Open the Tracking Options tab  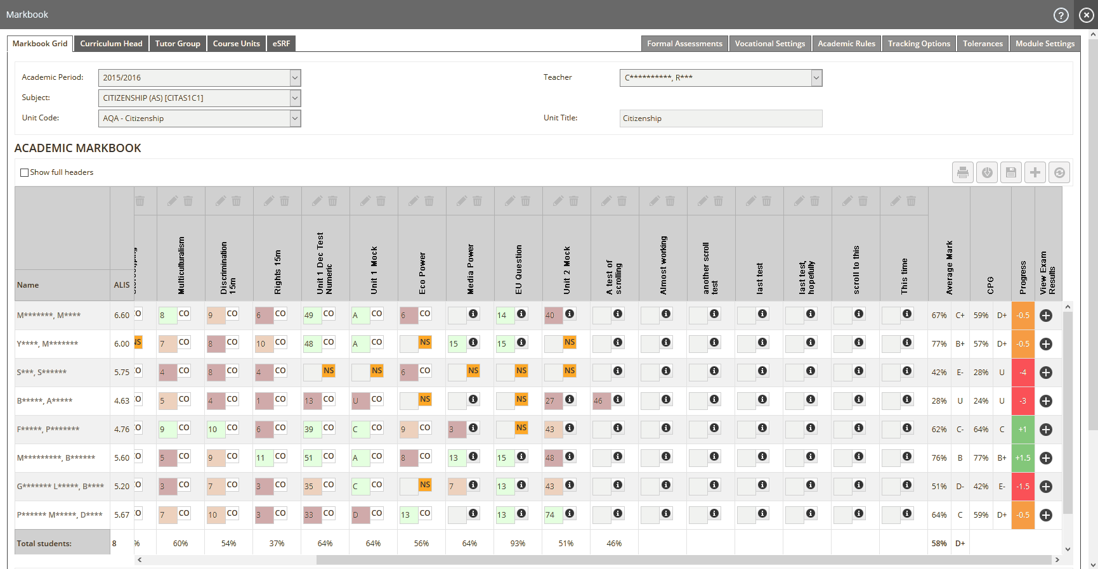point(918,44)
